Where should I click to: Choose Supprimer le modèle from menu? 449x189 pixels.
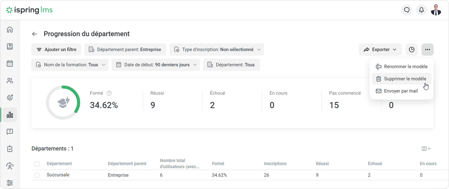(x=401, y=79)
